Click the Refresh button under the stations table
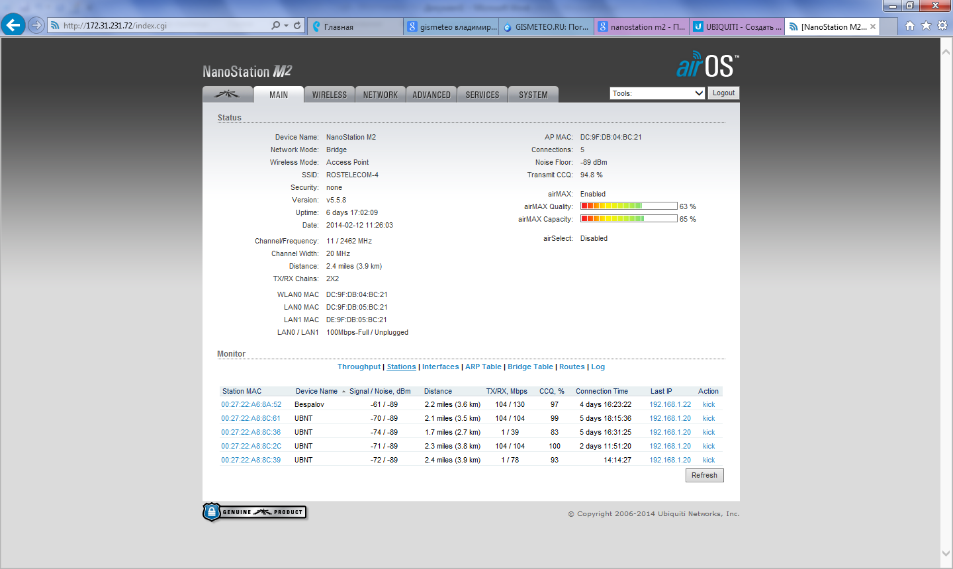The width and height of the screenshot is (953, 569). (704, 475)
